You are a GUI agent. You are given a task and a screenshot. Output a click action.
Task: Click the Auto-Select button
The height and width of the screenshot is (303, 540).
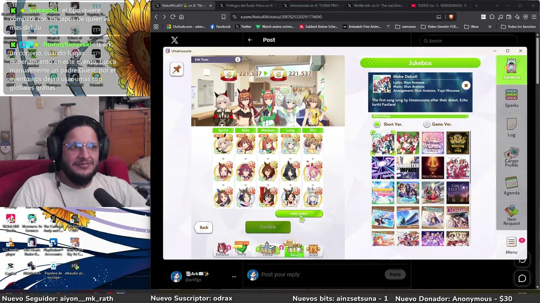pyautogui.click(x=299, y=214)
